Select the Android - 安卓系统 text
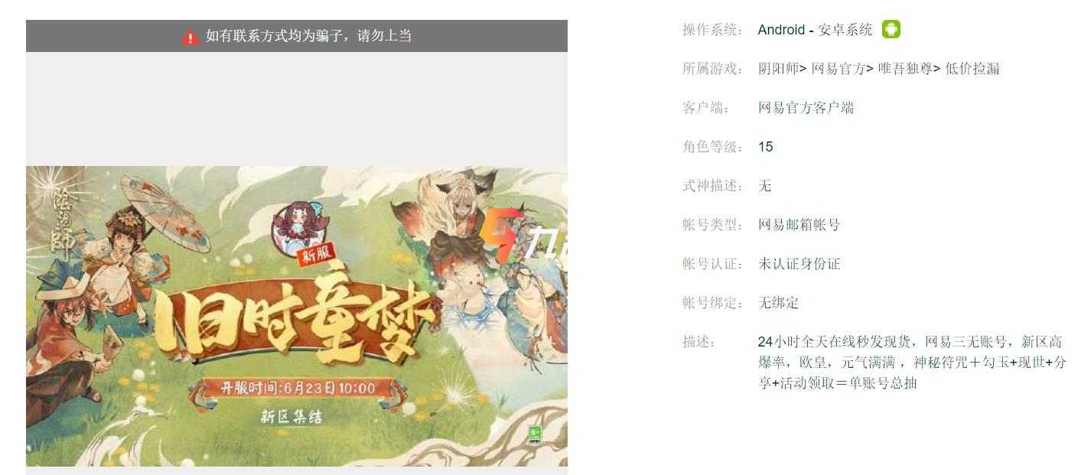Image resolution: width=1081 pixels, height=475 pixels. (x=815, y=30)
